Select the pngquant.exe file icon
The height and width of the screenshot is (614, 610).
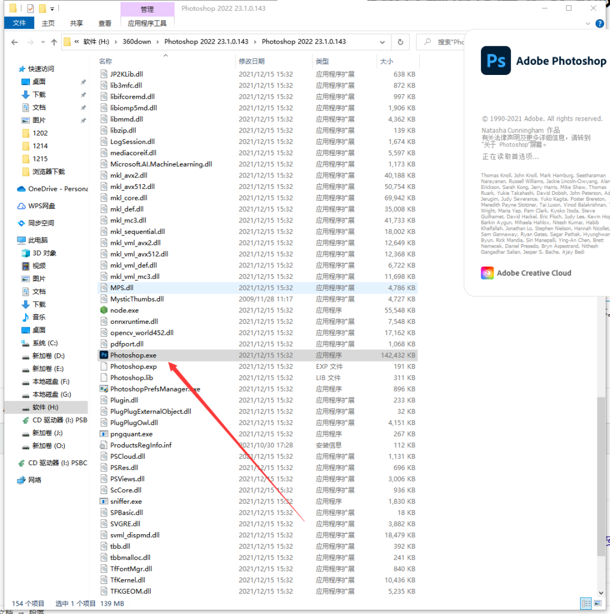[104, 434]
